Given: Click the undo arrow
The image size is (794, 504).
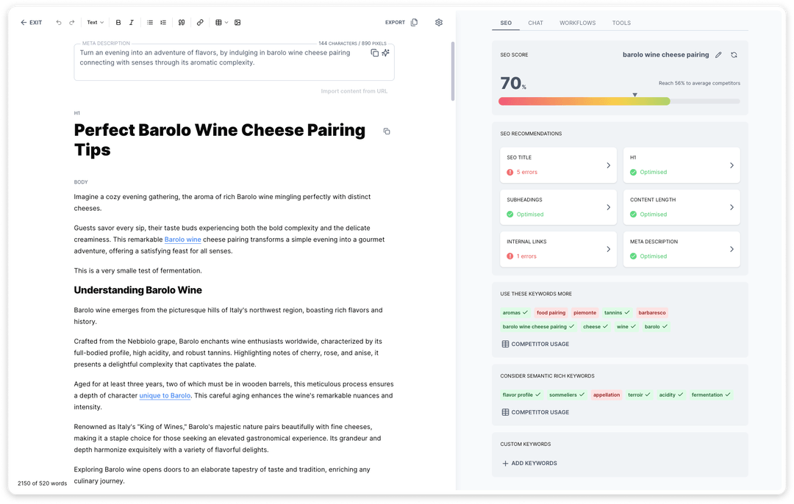Looking at the screenshot, I should 59,23.
